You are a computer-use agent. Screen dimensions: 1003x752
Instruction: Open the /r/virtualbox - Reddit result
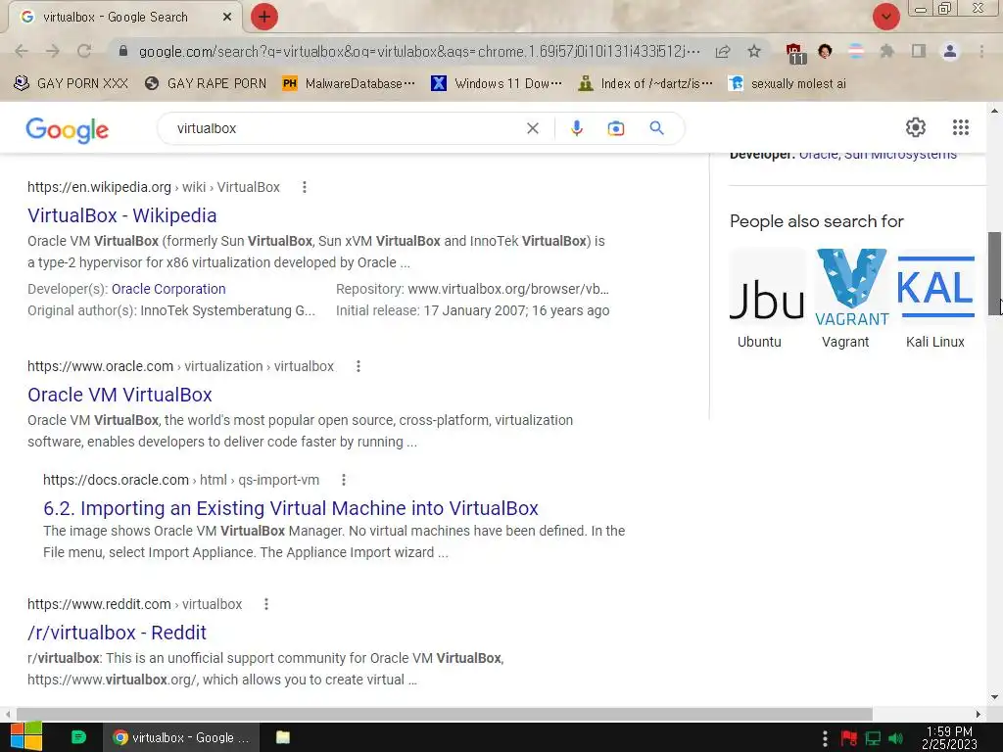118,633
